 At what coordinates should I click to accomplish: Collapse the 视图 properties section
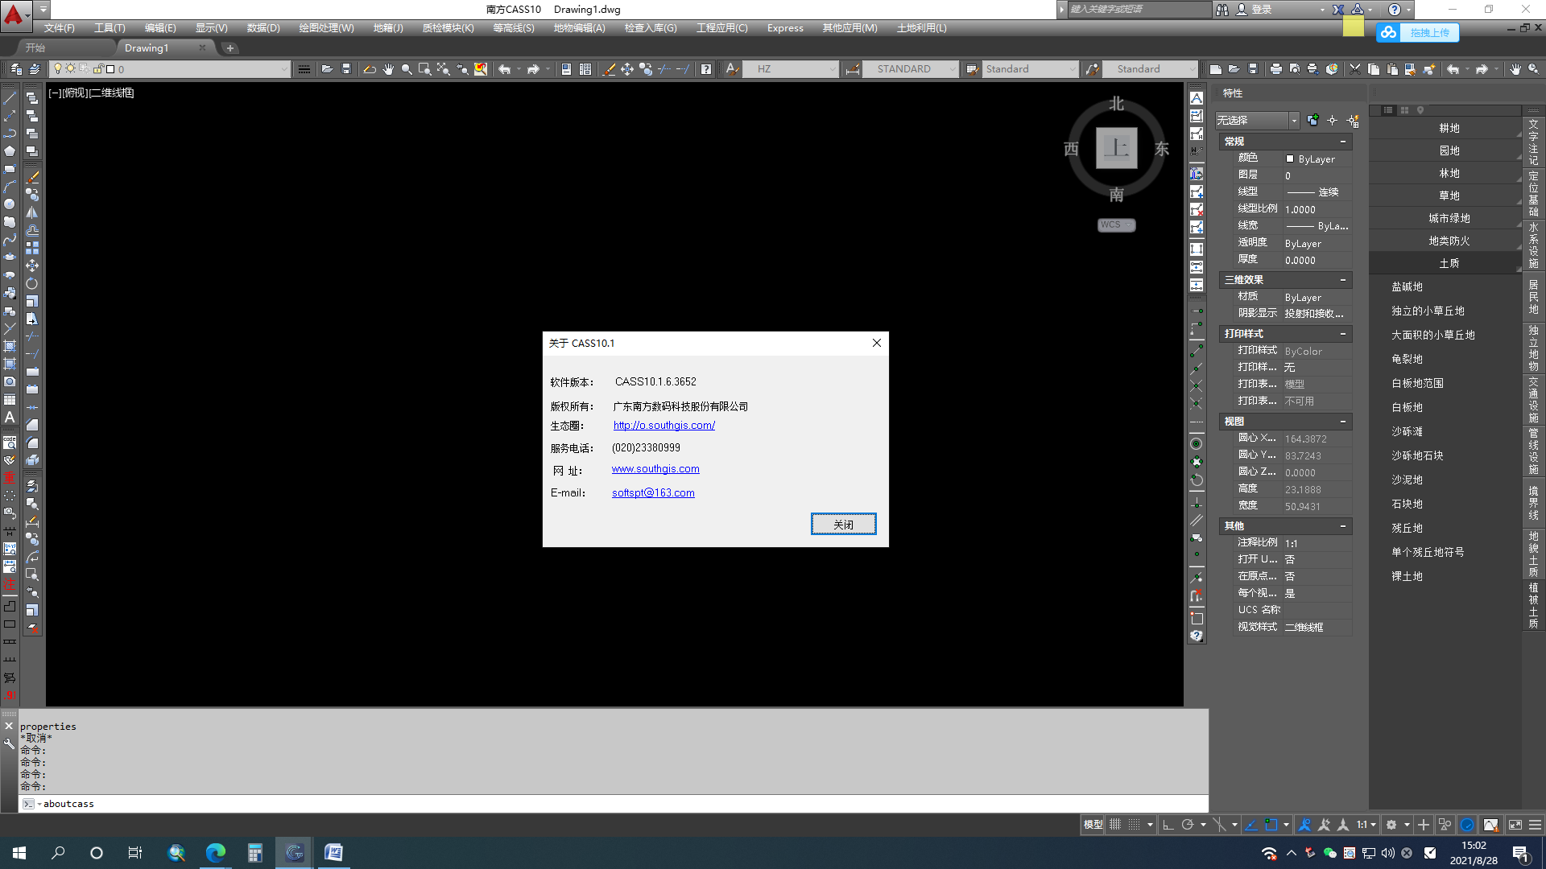(x=1343, y=422)
